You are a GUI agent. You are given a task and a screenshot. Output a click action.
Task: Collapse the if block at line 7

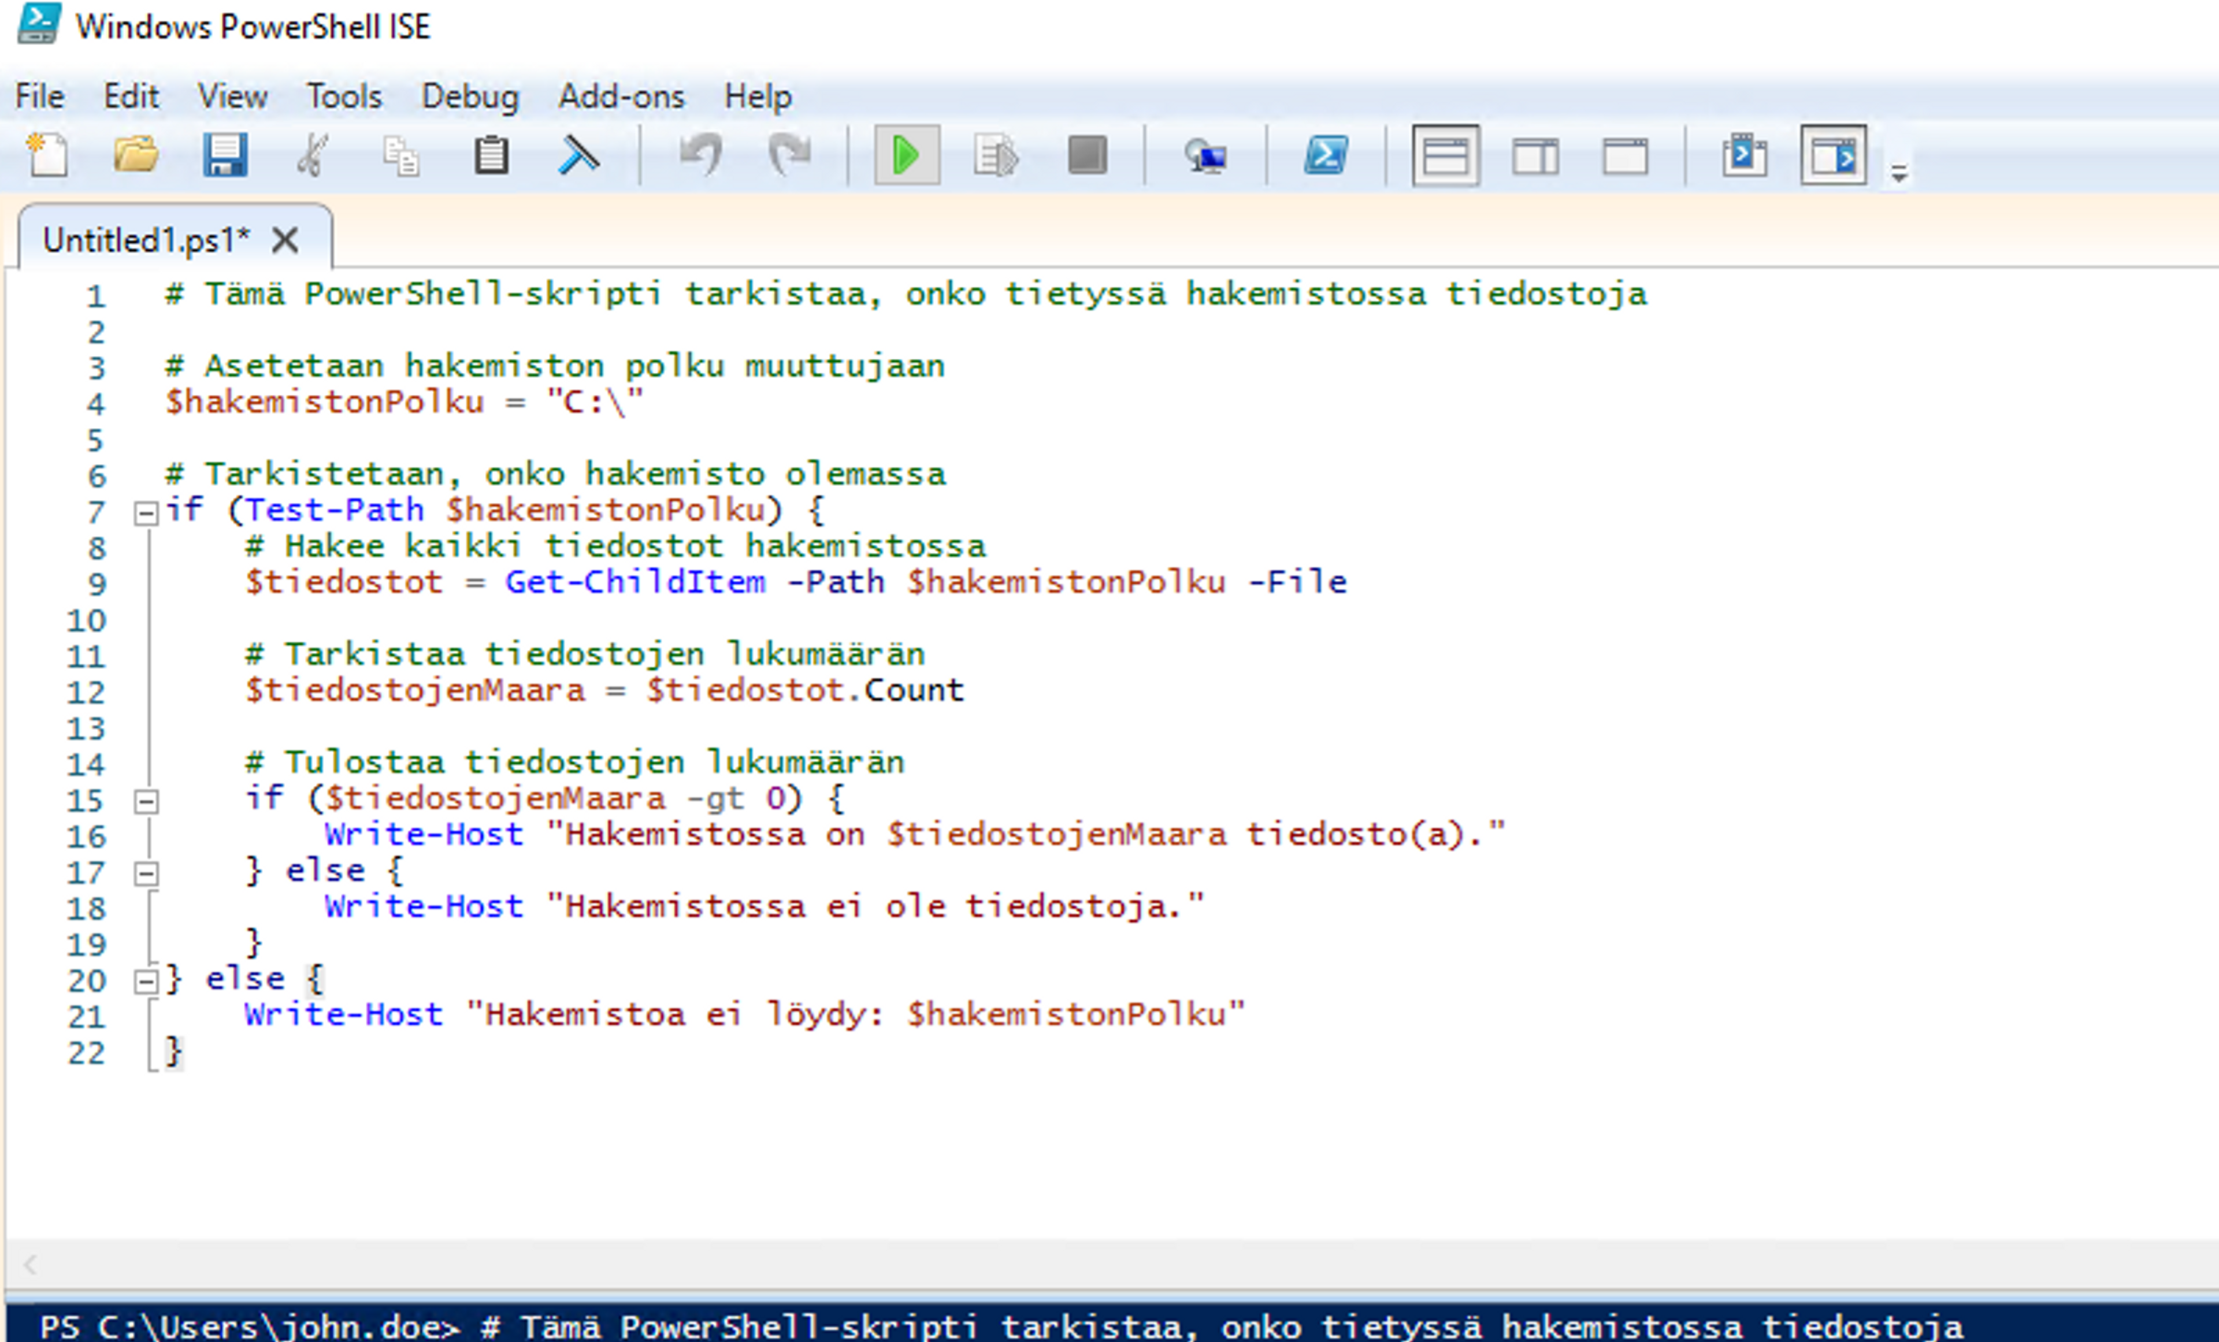click(x=146, y=513)
